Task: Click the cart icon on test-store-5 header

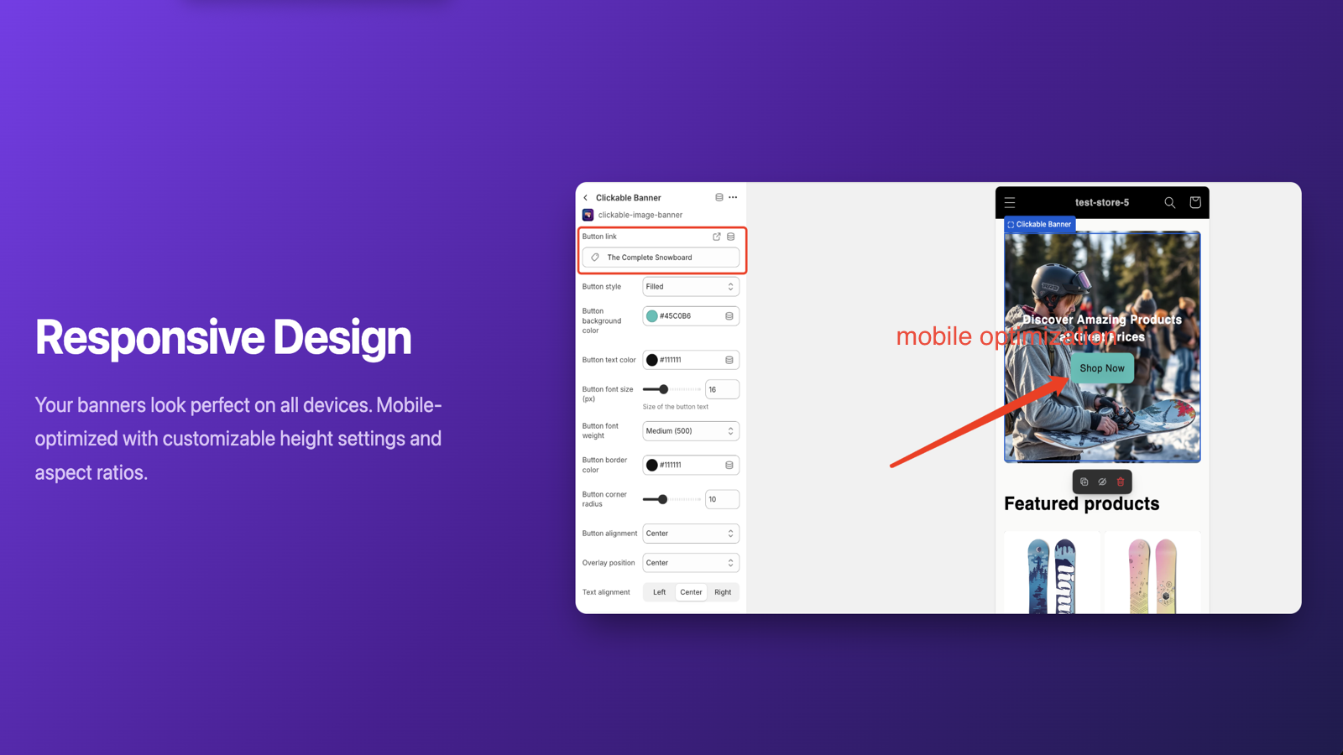Action: click(x=1194, y=202)
